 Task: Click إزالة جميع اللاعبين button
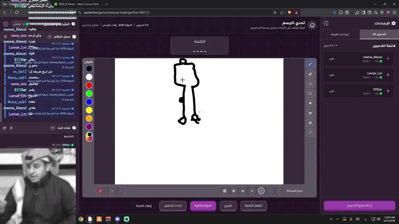[x=359, y=206]
